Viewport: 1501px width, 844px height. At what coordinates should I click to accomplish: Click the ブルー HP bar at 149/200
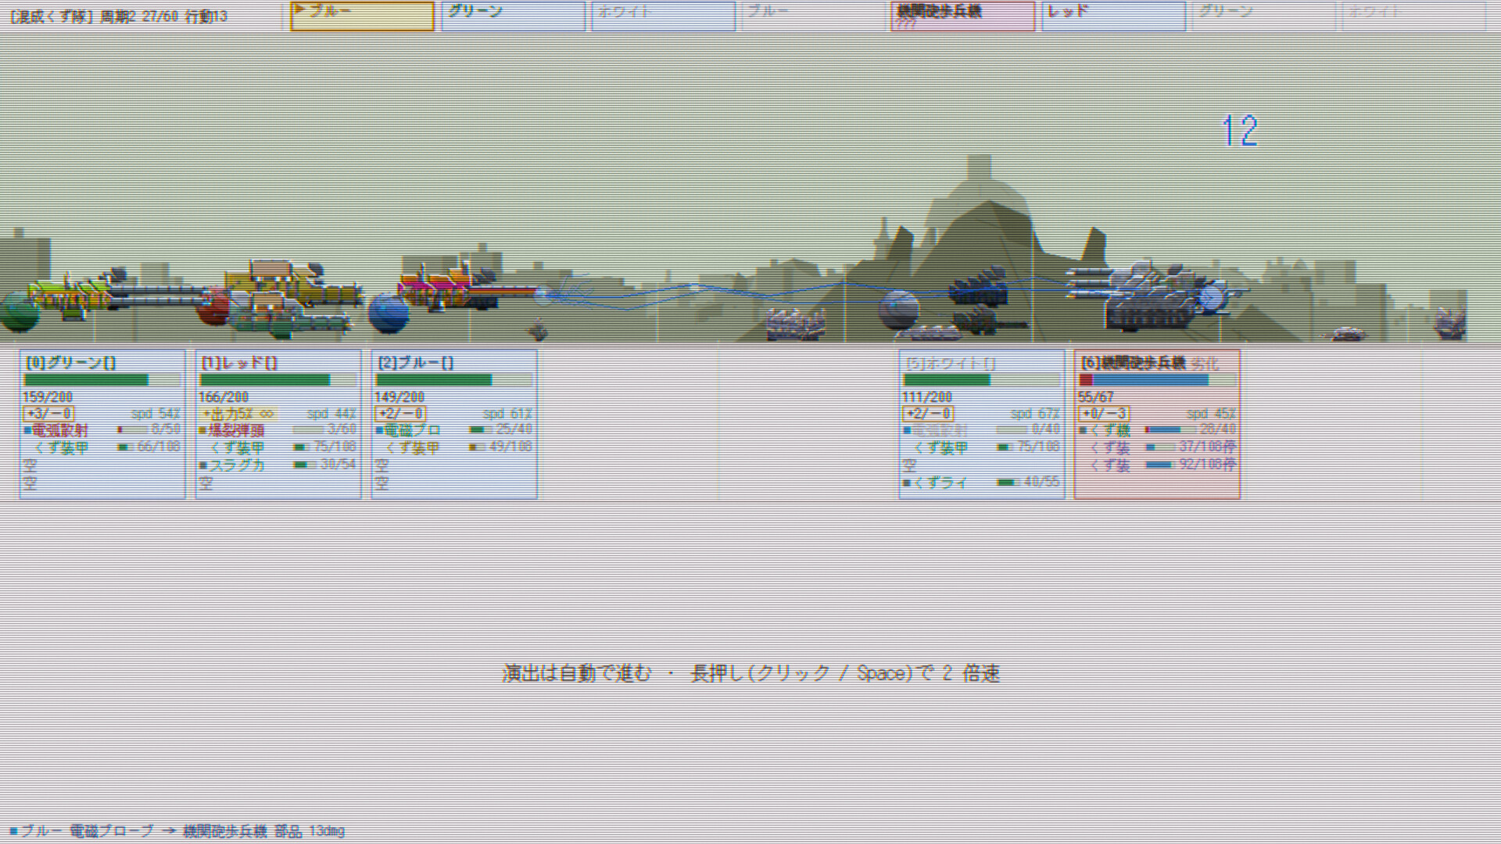point(454,380)
